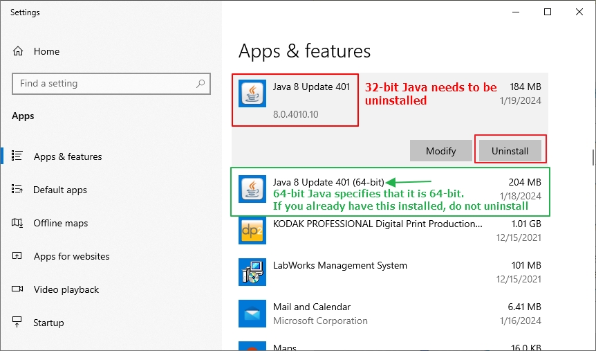
Task: Click the Apps & features list icon
Action: tap(17, 156)
